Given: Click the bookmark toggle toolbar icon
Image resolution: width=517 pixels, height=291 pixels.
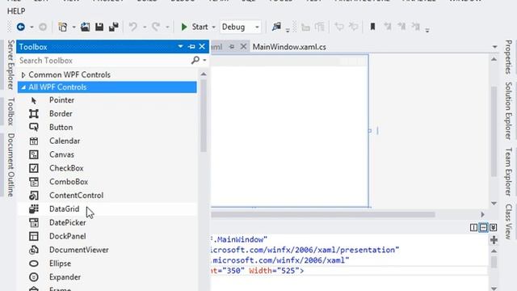Looking at the screenshot, I should (372, 27).
